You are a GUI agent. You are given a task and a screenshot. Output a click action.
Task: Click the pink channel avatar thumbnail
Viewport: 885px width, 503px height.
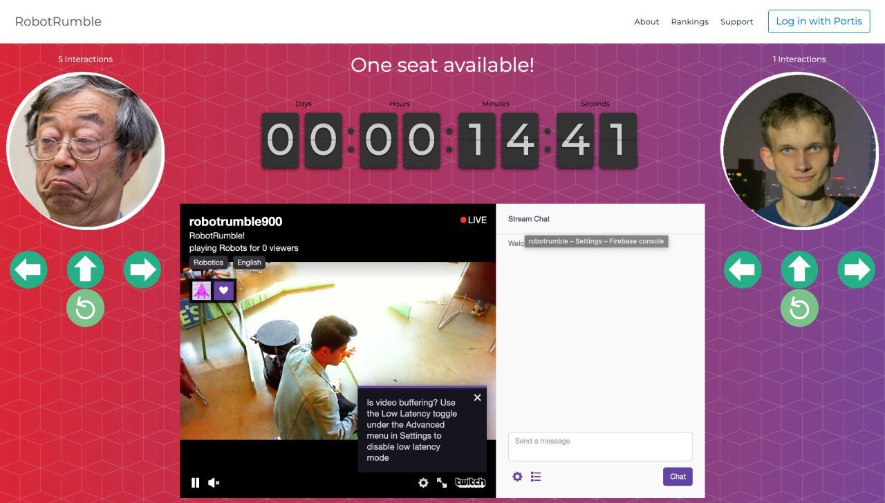coord(201,290)
